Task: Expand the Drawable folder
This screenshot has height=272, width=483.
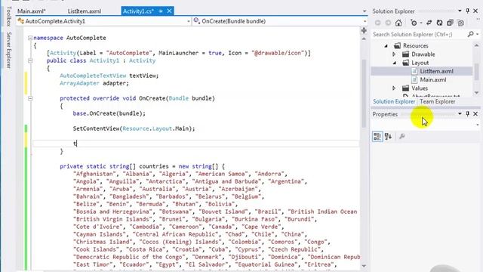Action: point(394,54)
